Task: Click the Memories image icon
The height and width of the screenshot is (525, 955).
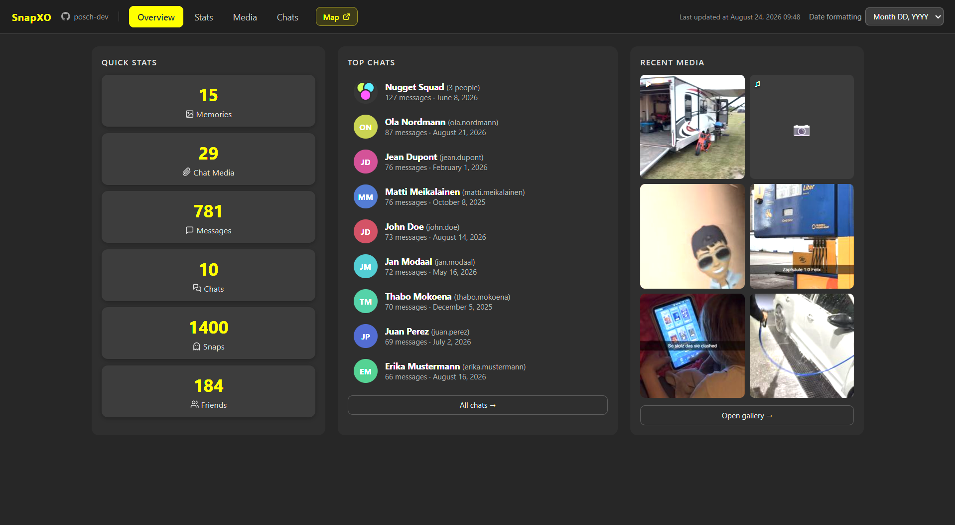Action: click(189, 114)
